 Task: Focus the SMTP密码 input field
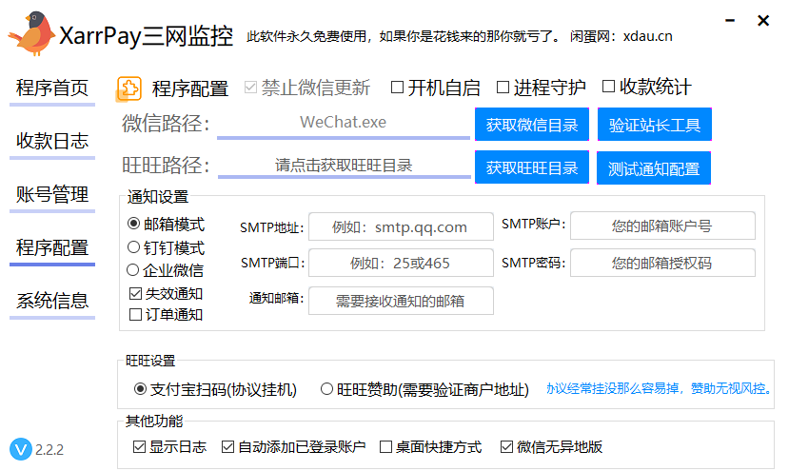point(662,263)
